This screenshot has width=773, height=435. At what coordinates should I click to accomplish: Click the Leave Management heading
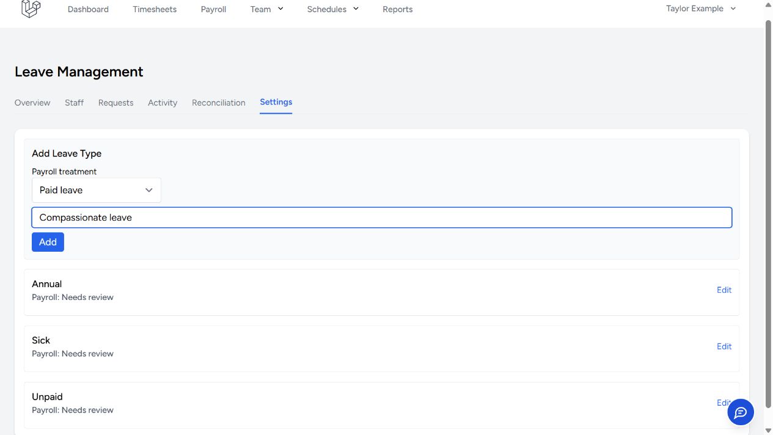point(79,71)
